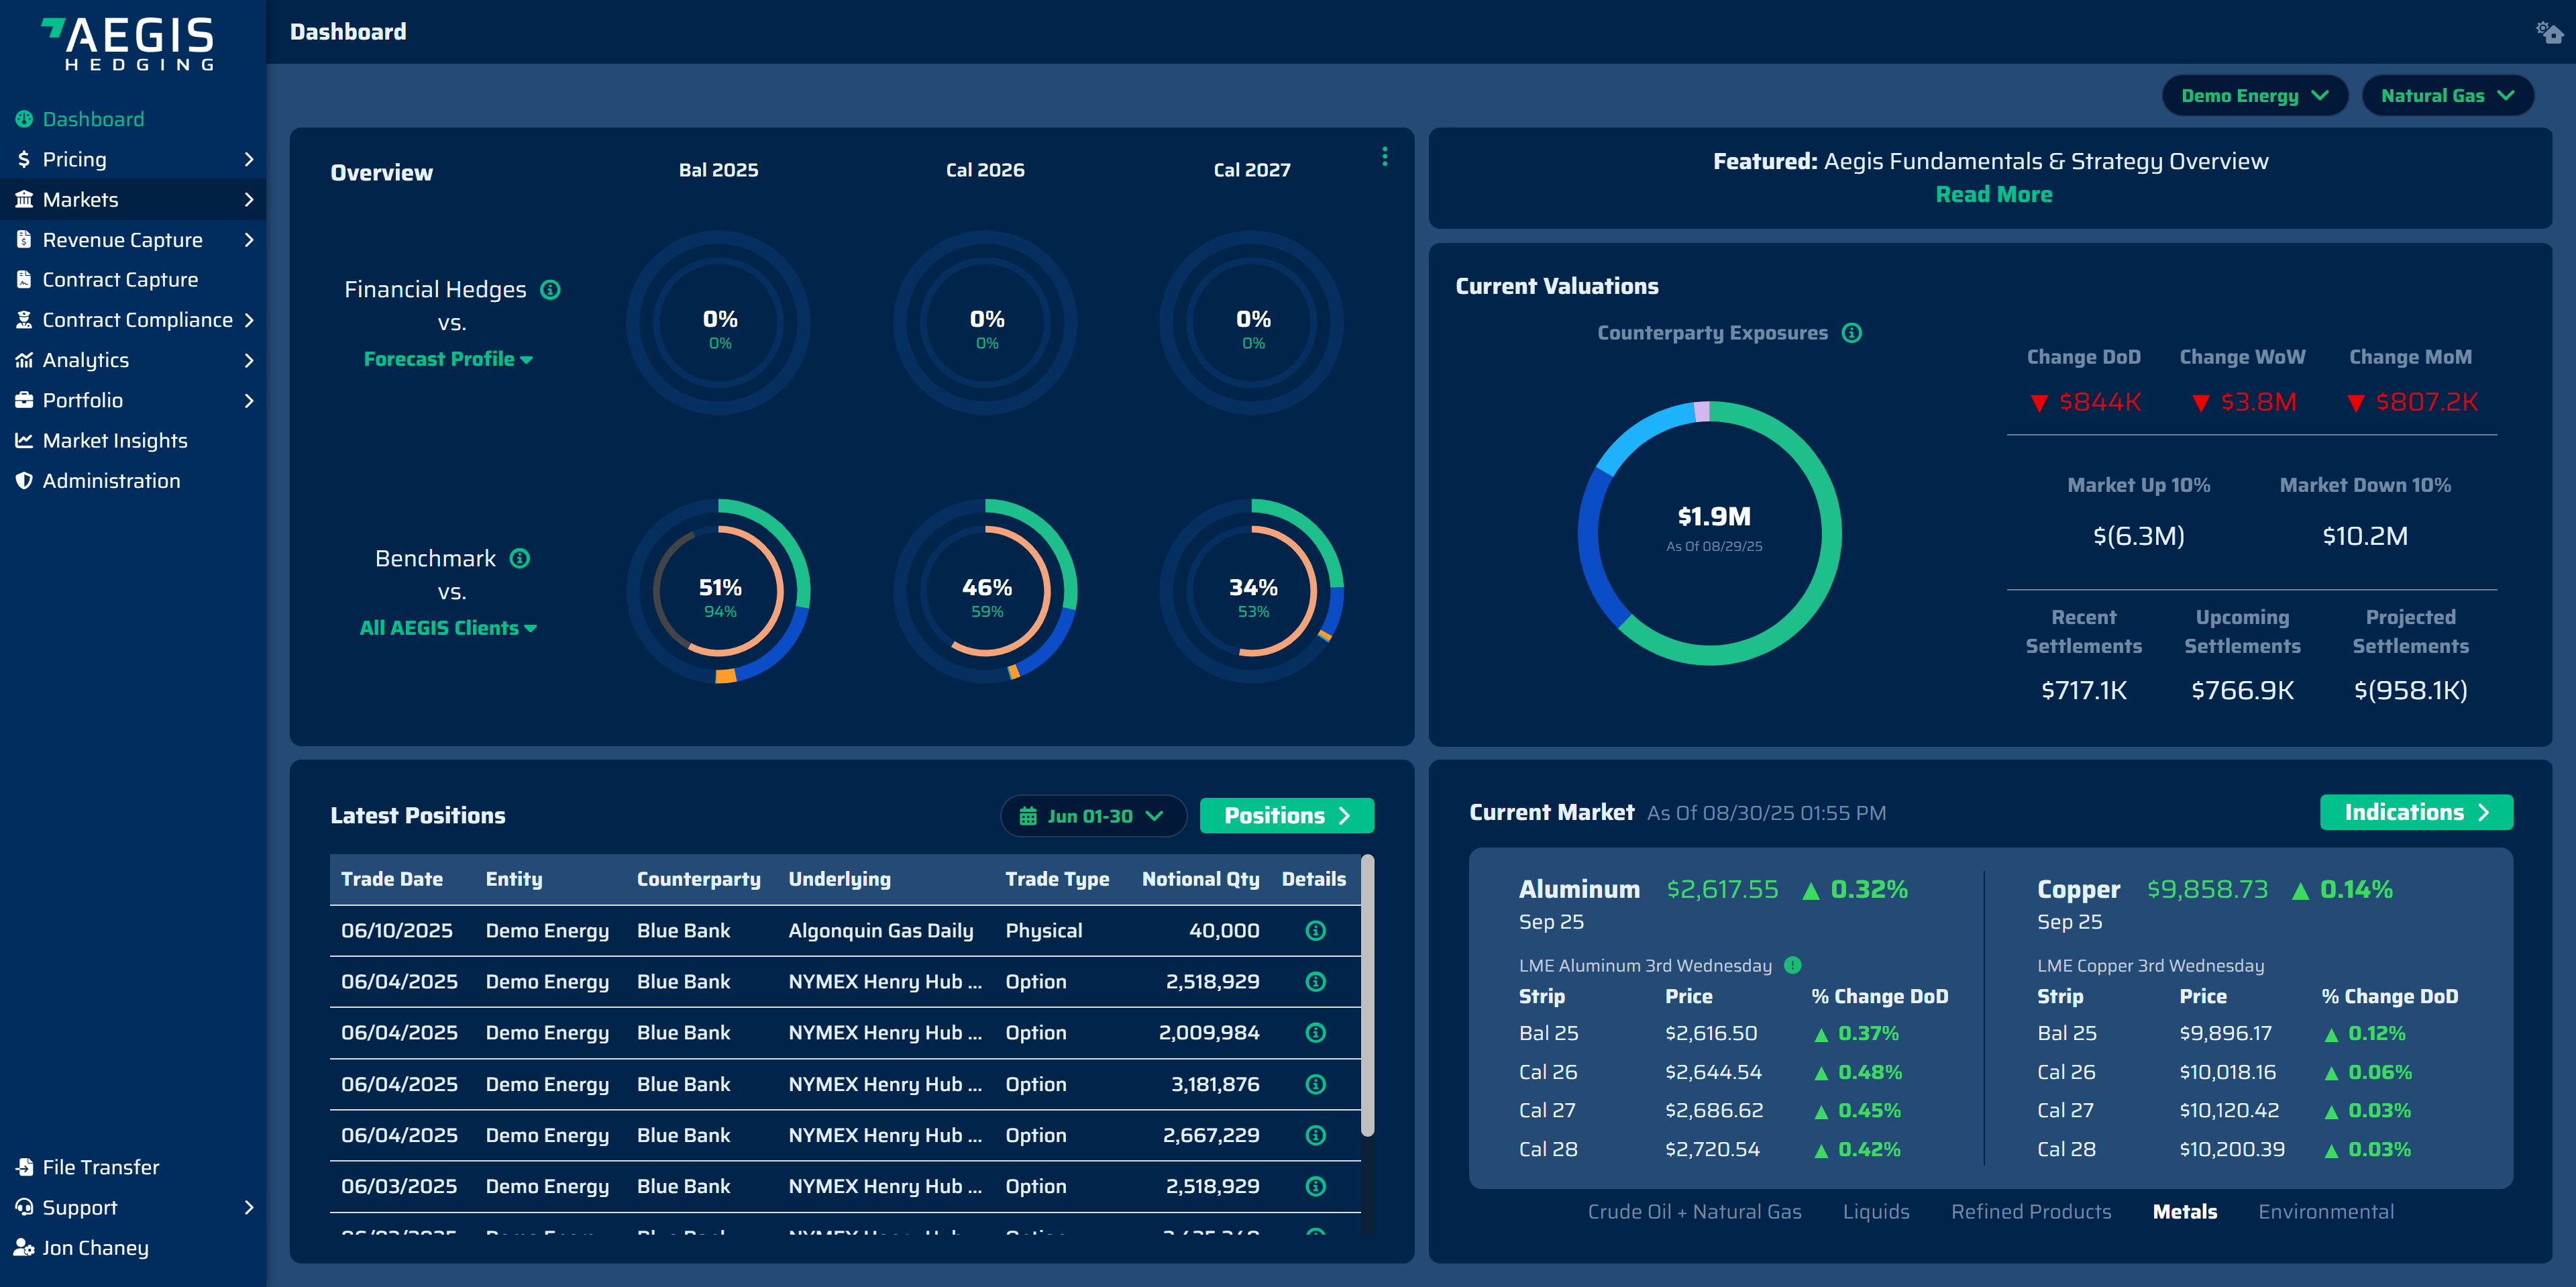Click the calendar icon in the date selector
Viewport: 2576px width, 1287px height.
tap(1028, 815)
